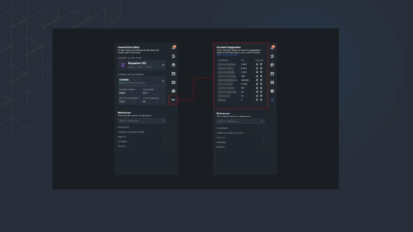This screenshot has height=232, width=413.
Task: Copy the keyword with 6,400 search volume
Action: click(x=257, y=68)
